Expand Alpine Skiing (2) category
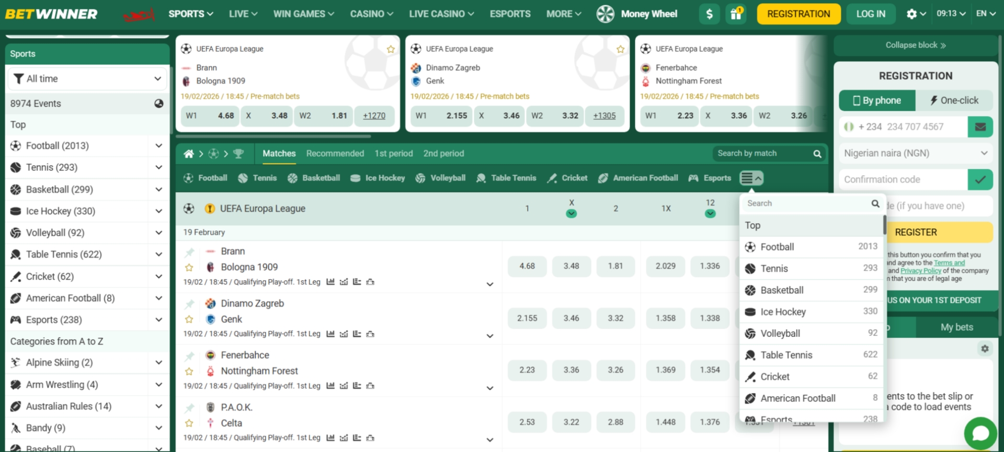This screenshot has height=452, width=1004. click(158, 363)
